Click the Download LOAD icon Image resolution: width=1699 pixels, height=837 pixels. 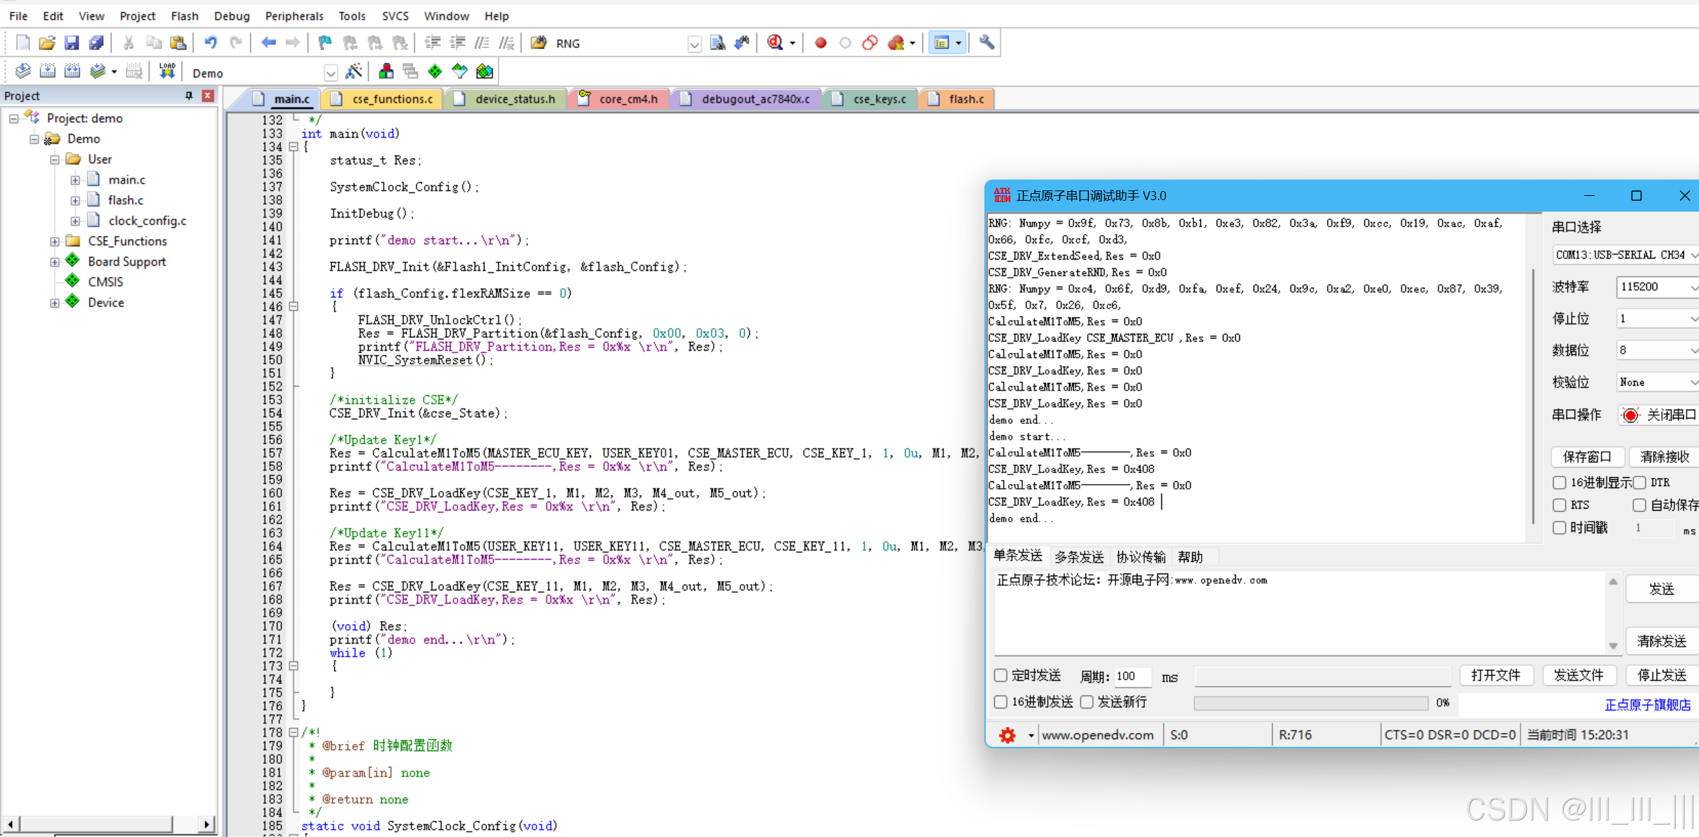coord(167,72)
